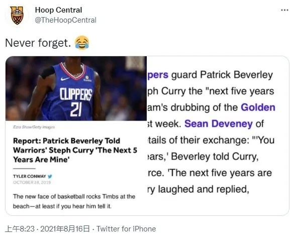Open the @TheHoopCentral handle
This screenshot has width=296, height=241.
(66, 20)
